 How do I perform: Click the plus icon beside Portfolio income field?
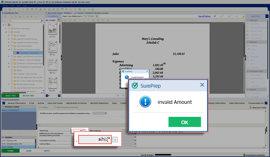click(106, 113)
